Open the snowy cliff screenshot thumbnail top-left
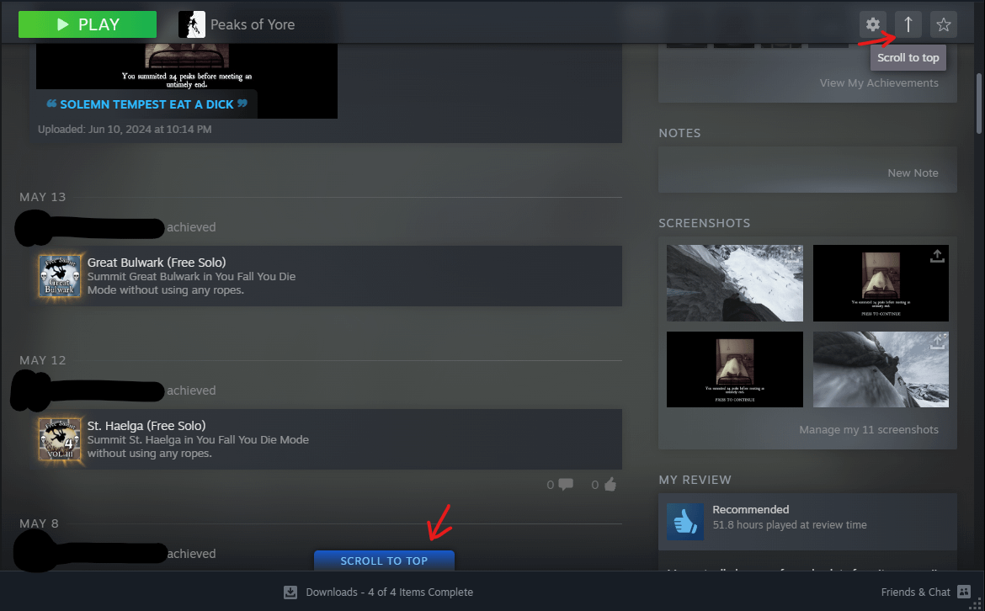This screenshot has height=611, width=985. point(734,283)
